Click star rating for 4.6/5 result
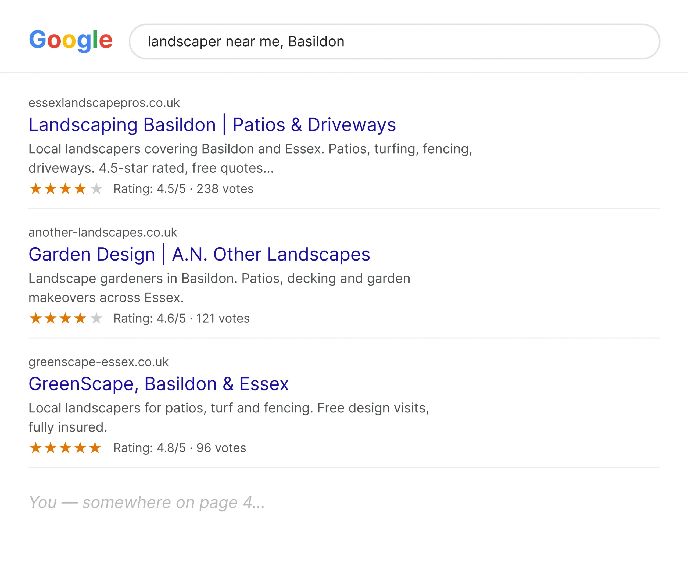688x567 pixels. point(66,318)
